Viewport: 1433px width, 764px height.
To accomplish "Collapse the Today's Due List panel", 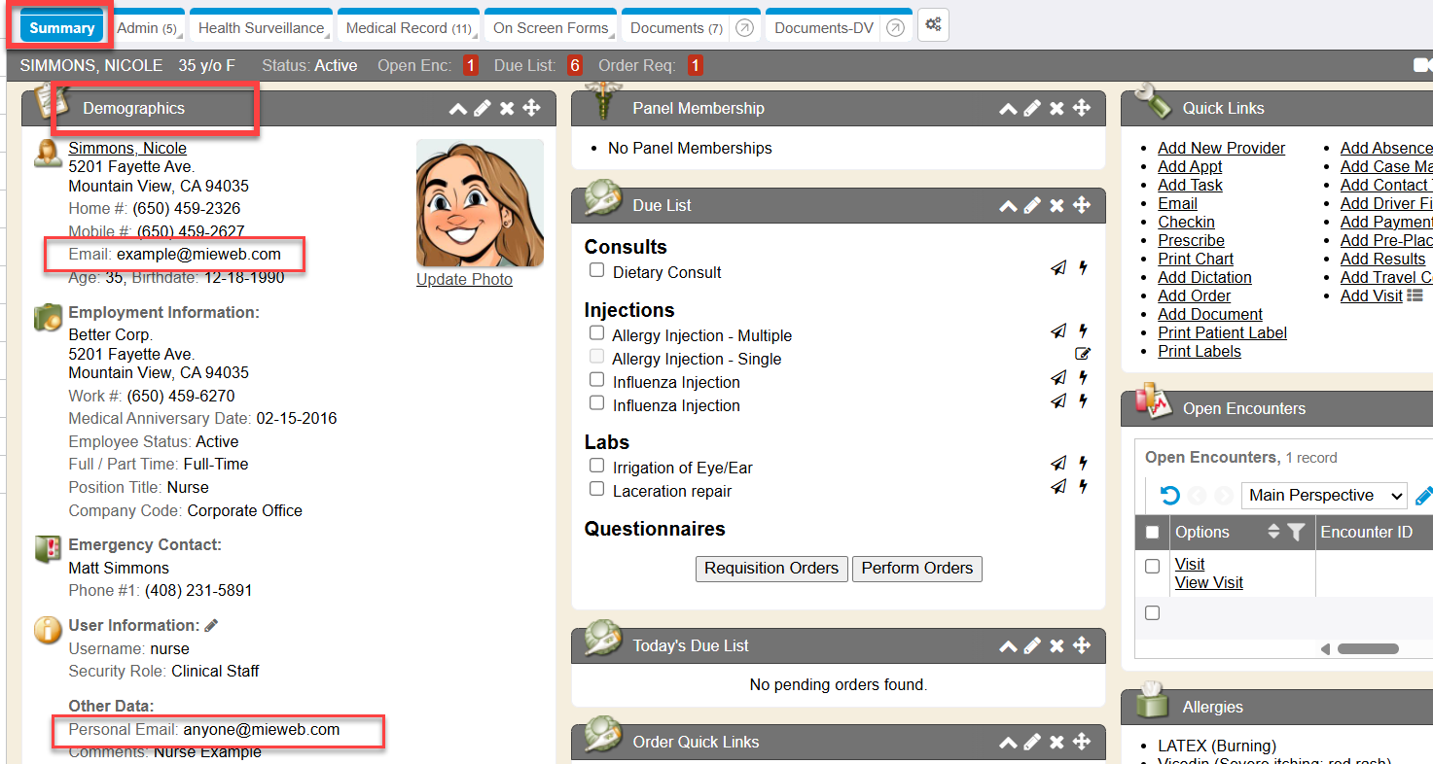I will click(x=1008, y=645).
